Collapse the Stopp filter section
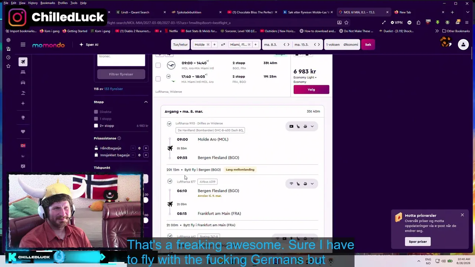The width and height of the screenshot is (475, 267). coord(146,102)
